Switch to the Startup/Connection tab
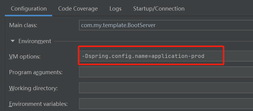 click(159, 8)
